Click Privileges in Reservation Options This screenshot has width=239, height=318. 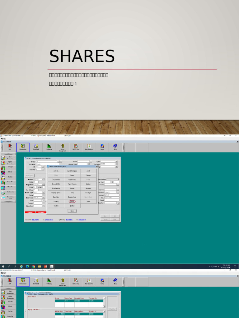pyautogui.click(x=88, y=193)
